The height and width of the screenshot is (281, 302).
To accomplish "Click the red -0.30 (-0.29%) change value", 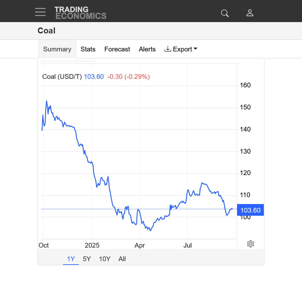I will tap(128, 77).
